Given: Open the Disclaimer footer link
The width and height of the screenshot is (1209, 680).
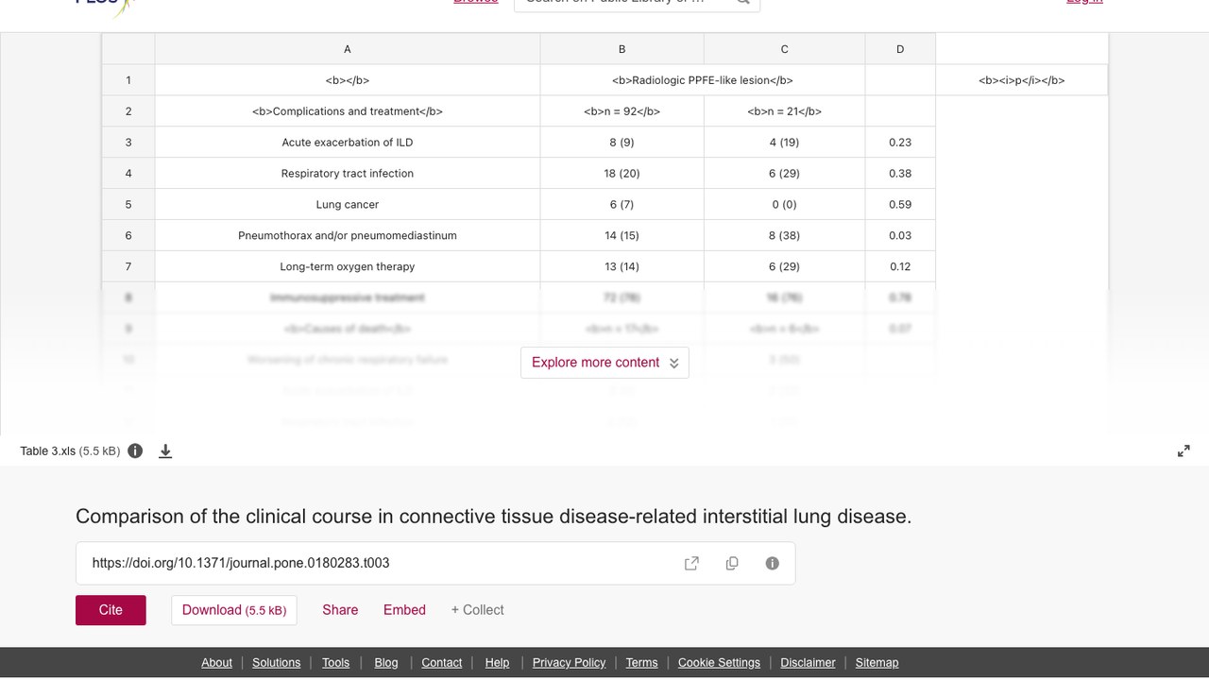Looking at the screenshot, I should [x=808, y=663].
